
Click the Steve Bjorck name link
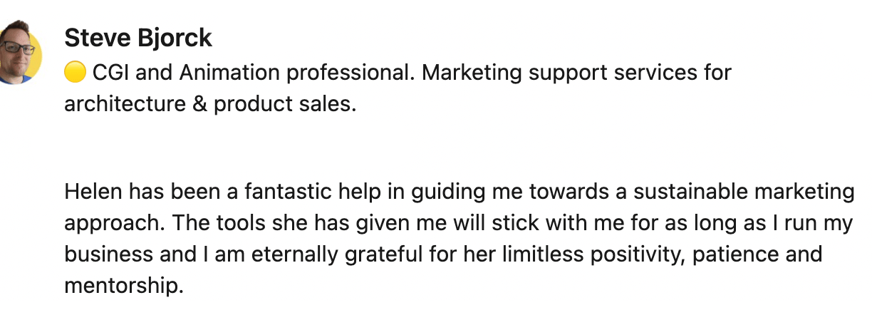pyautogui.click(x=138, y=37)
